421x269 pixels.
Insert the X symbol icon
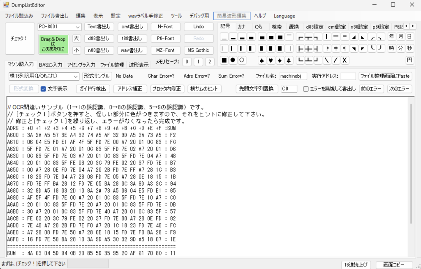[345, 60]
